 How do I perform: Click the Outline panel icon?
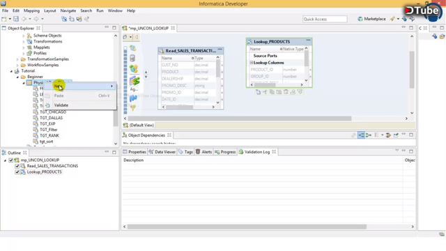pos(4,153)
